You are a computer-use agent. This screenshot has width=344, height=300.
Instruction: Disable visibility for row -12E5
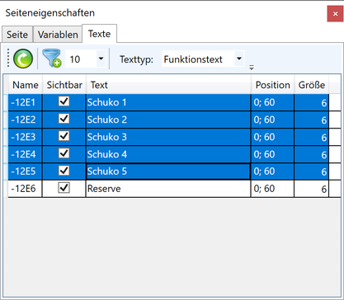coord(64,171)
